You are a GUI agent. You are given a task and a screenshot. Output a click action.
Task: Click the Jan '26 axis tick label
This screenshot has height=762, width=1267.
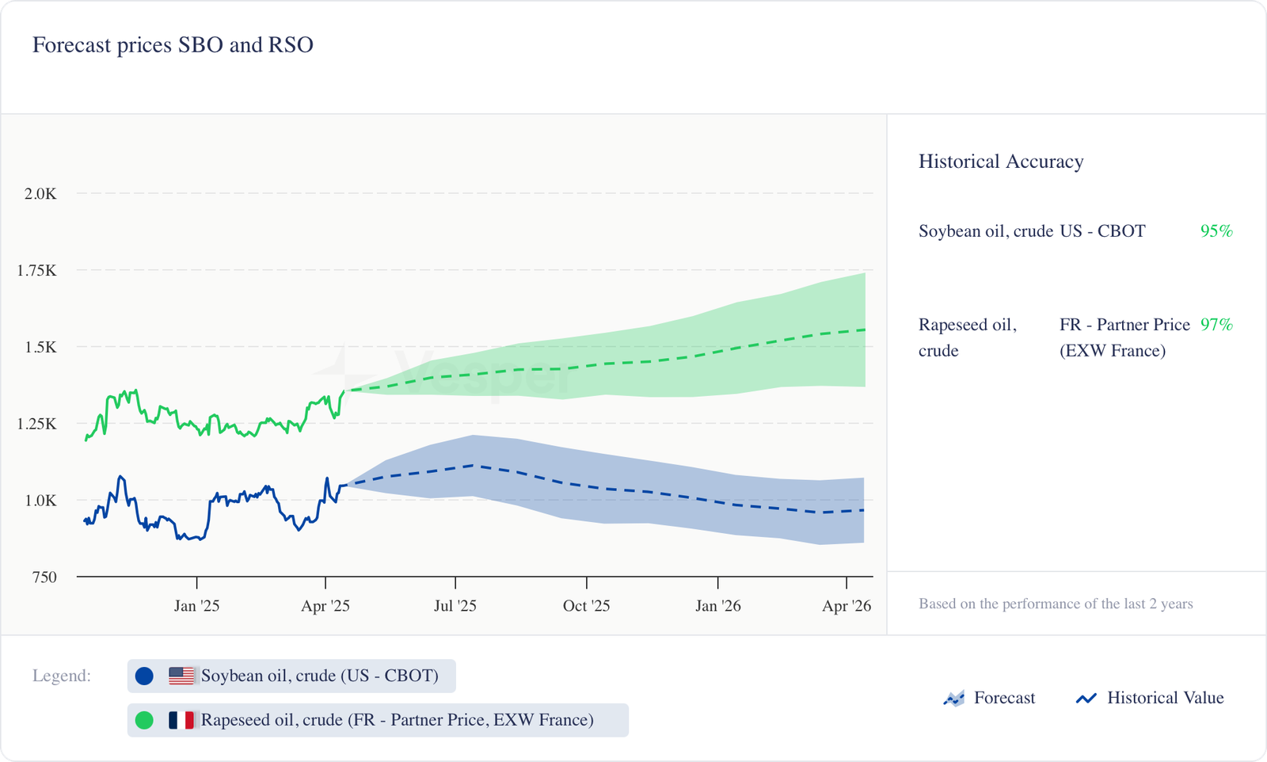point(718,606)
